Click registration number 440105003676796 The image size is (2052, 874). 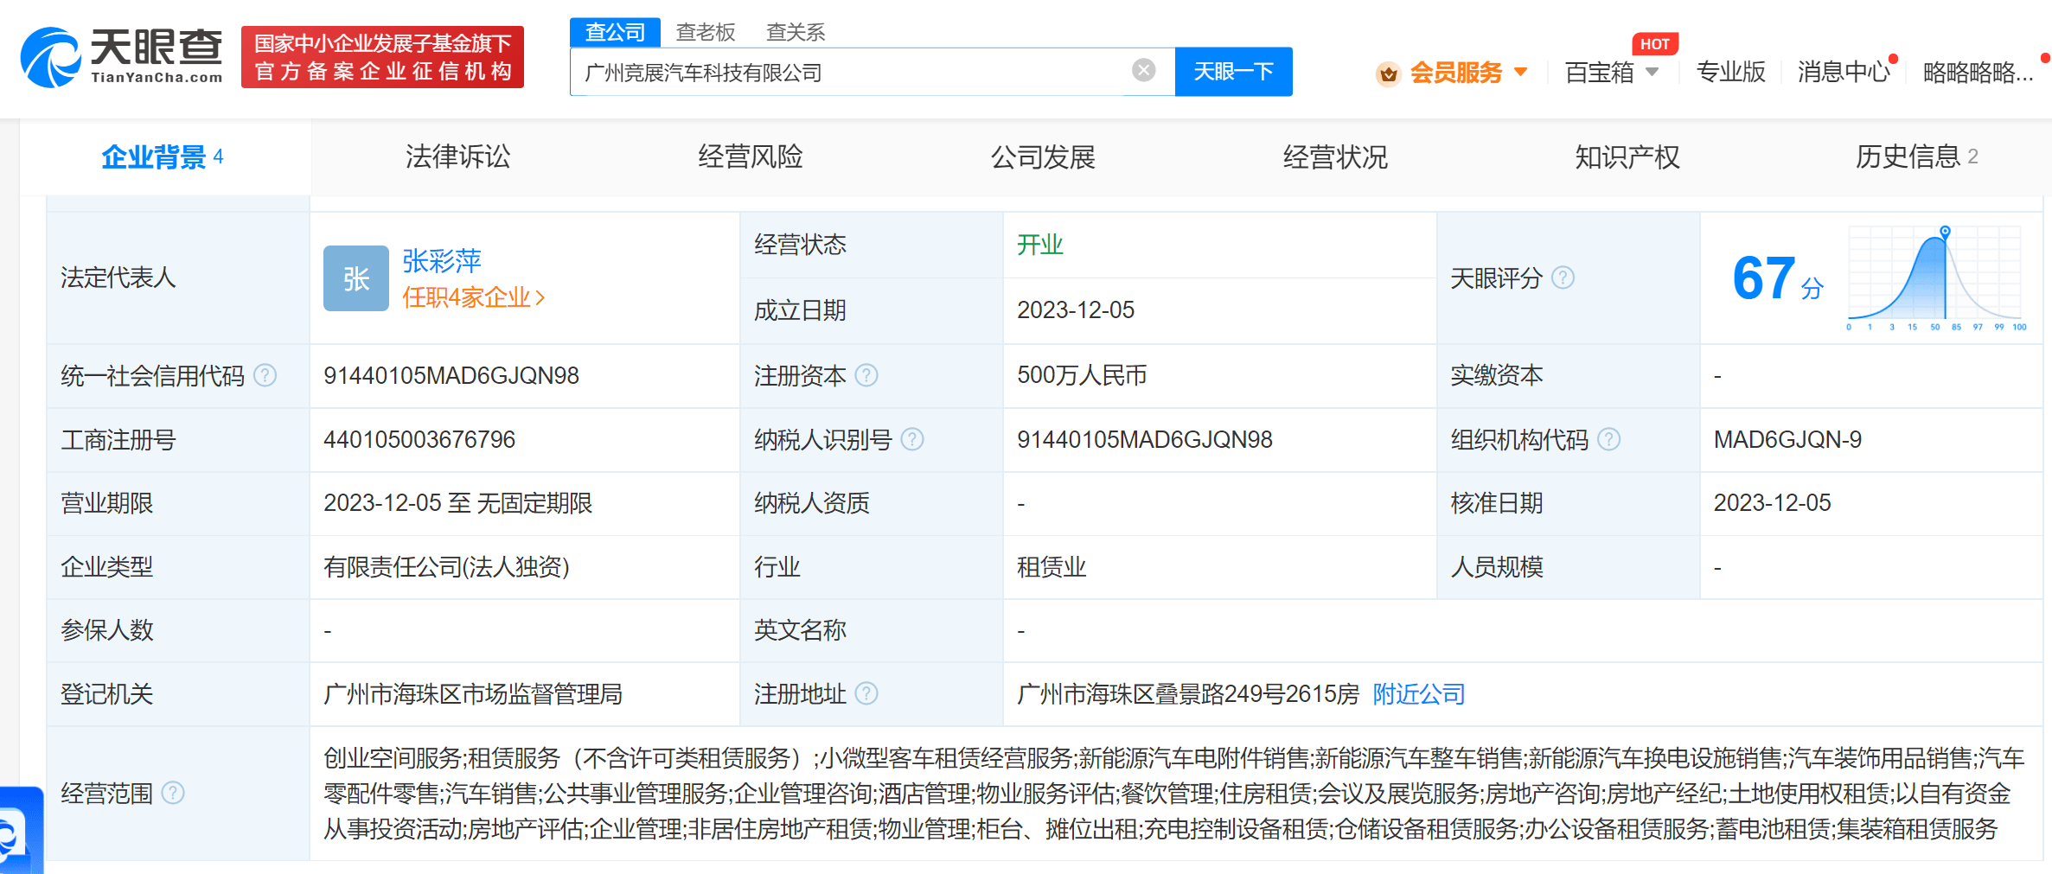coord(419,439)
